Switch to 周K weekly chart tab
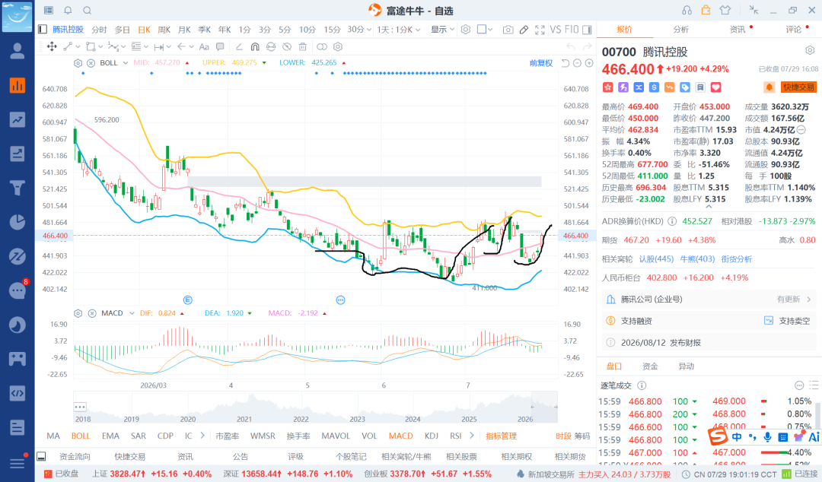 coord(164,30)
